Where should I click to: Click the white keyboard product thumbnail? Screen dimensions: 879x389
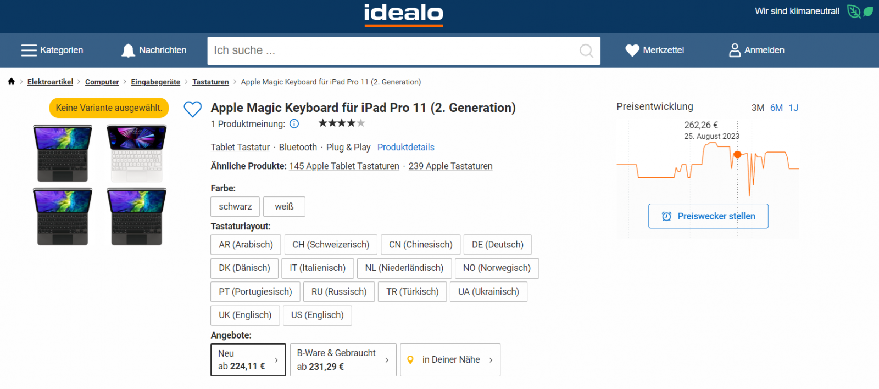[x=137, y=154]
